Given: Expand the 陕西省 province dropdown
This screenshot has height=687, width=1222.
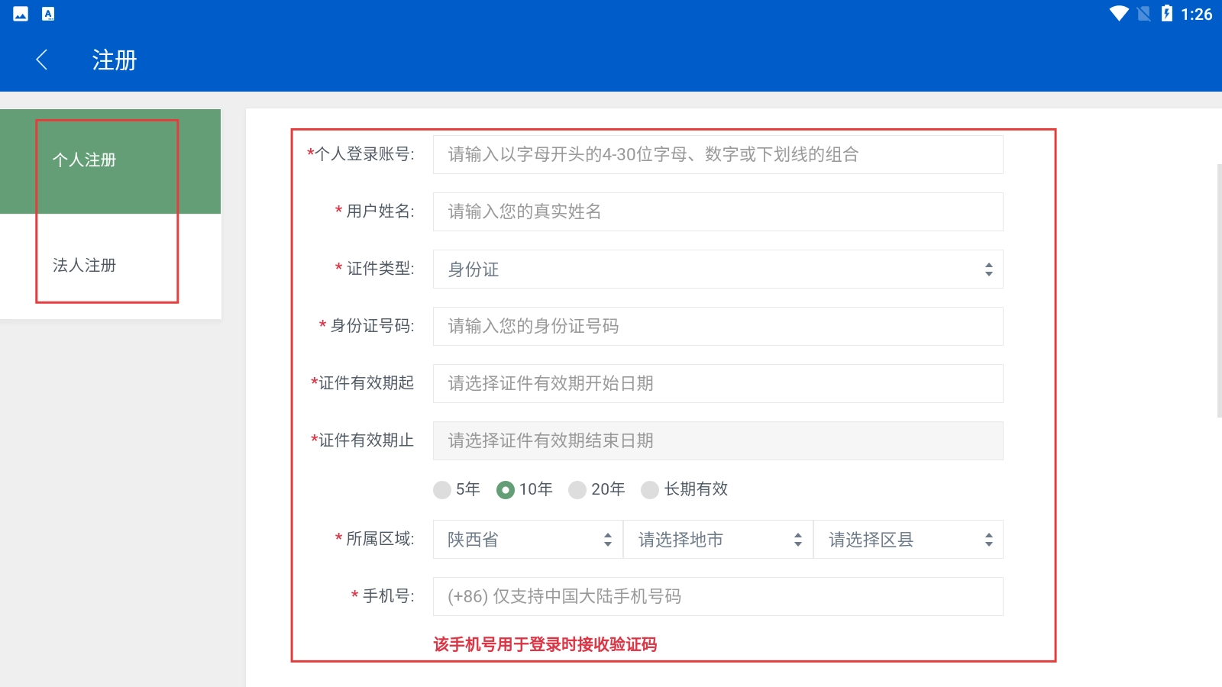Looking at the screenshot, I should point(528,540).
